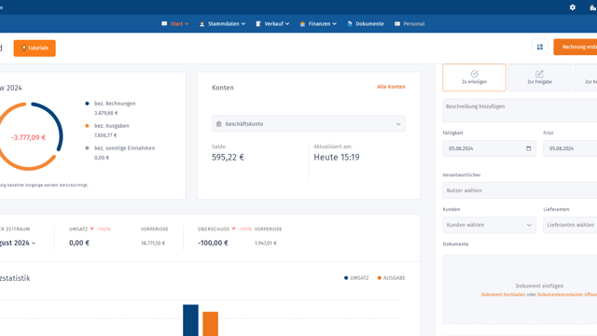597x336 pixels.
Task: Click the Dokument hochladen link
Action: (503, 295)
